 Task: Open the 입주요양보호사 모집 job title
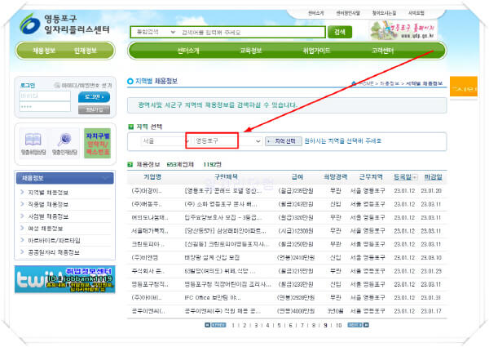[223, 217]
